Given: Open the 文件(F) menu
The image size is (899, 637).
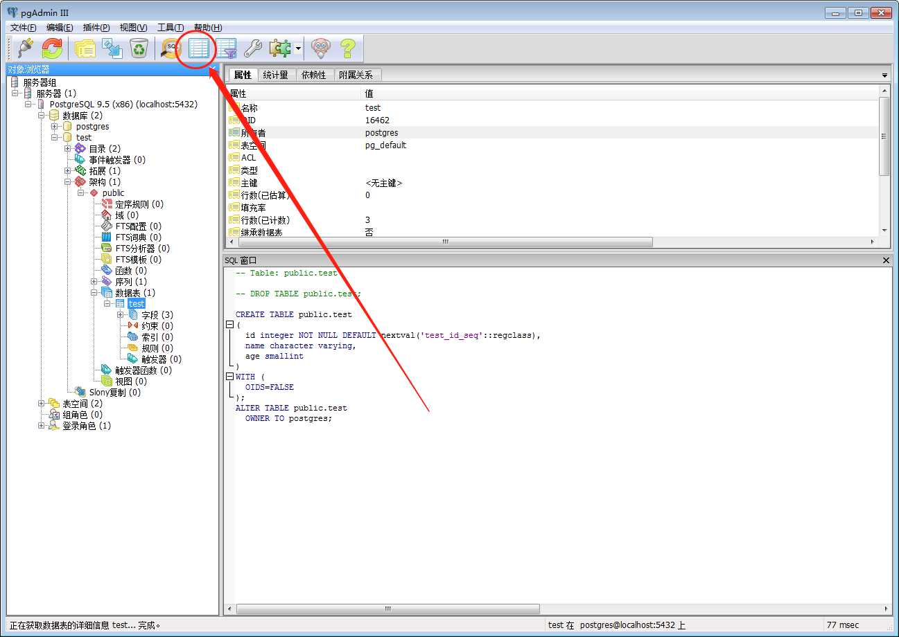Looking at the screenshot, I should [23, 28].
